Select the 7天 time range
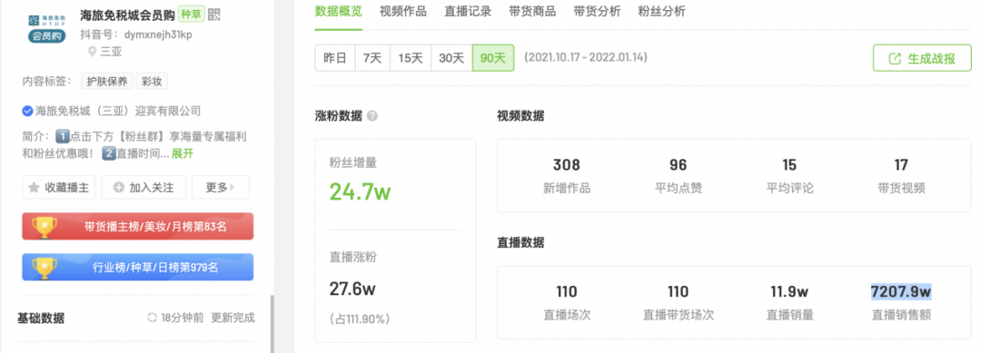 point(372,58)
